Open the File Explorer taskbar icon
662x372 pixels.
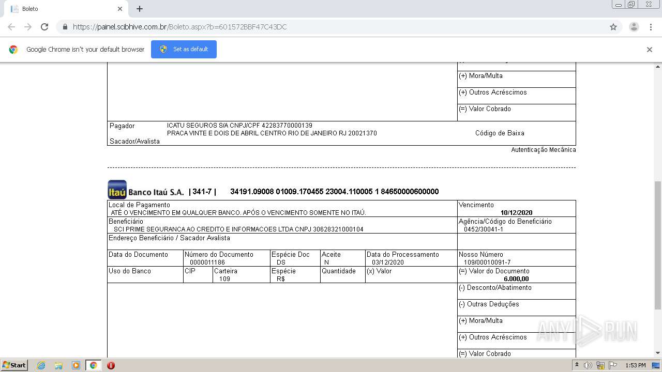(x=58, y=365)
